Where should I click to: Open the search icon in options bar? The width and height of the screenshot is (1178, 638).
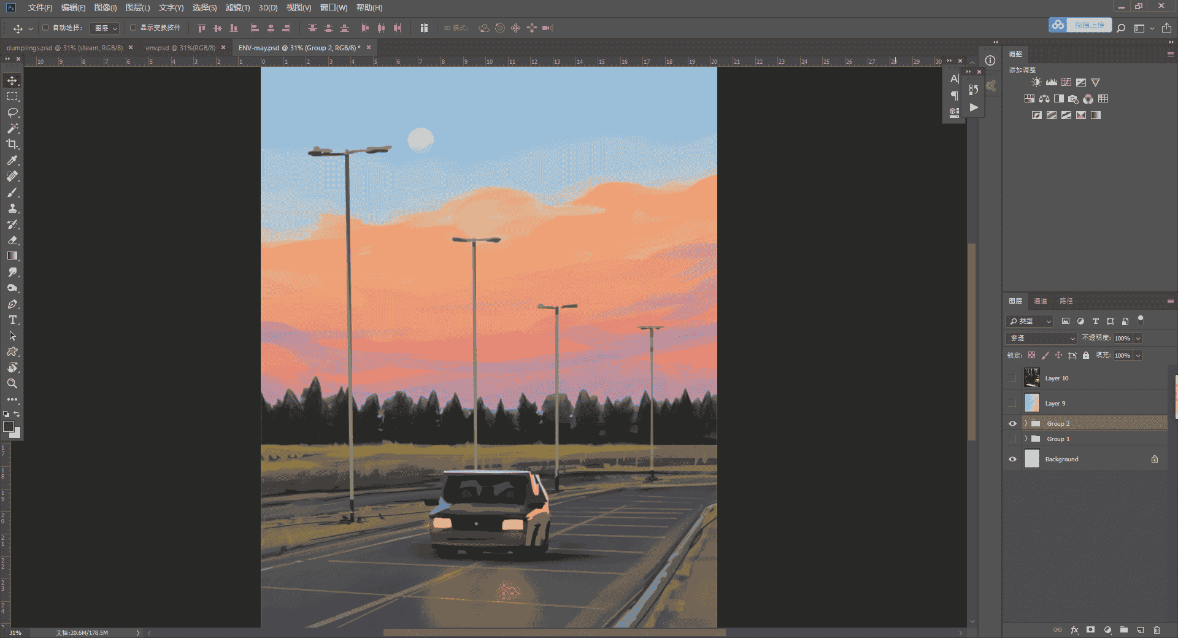coord(1121,28)
